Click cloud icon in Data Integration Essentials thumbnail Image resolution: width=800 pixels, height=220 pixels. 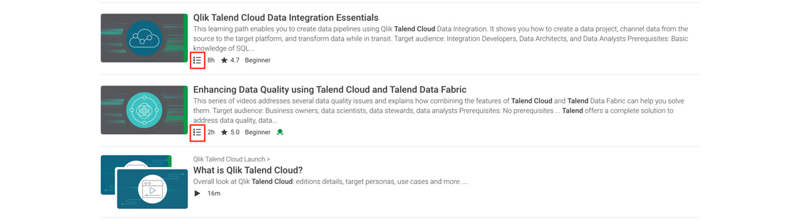144,38
